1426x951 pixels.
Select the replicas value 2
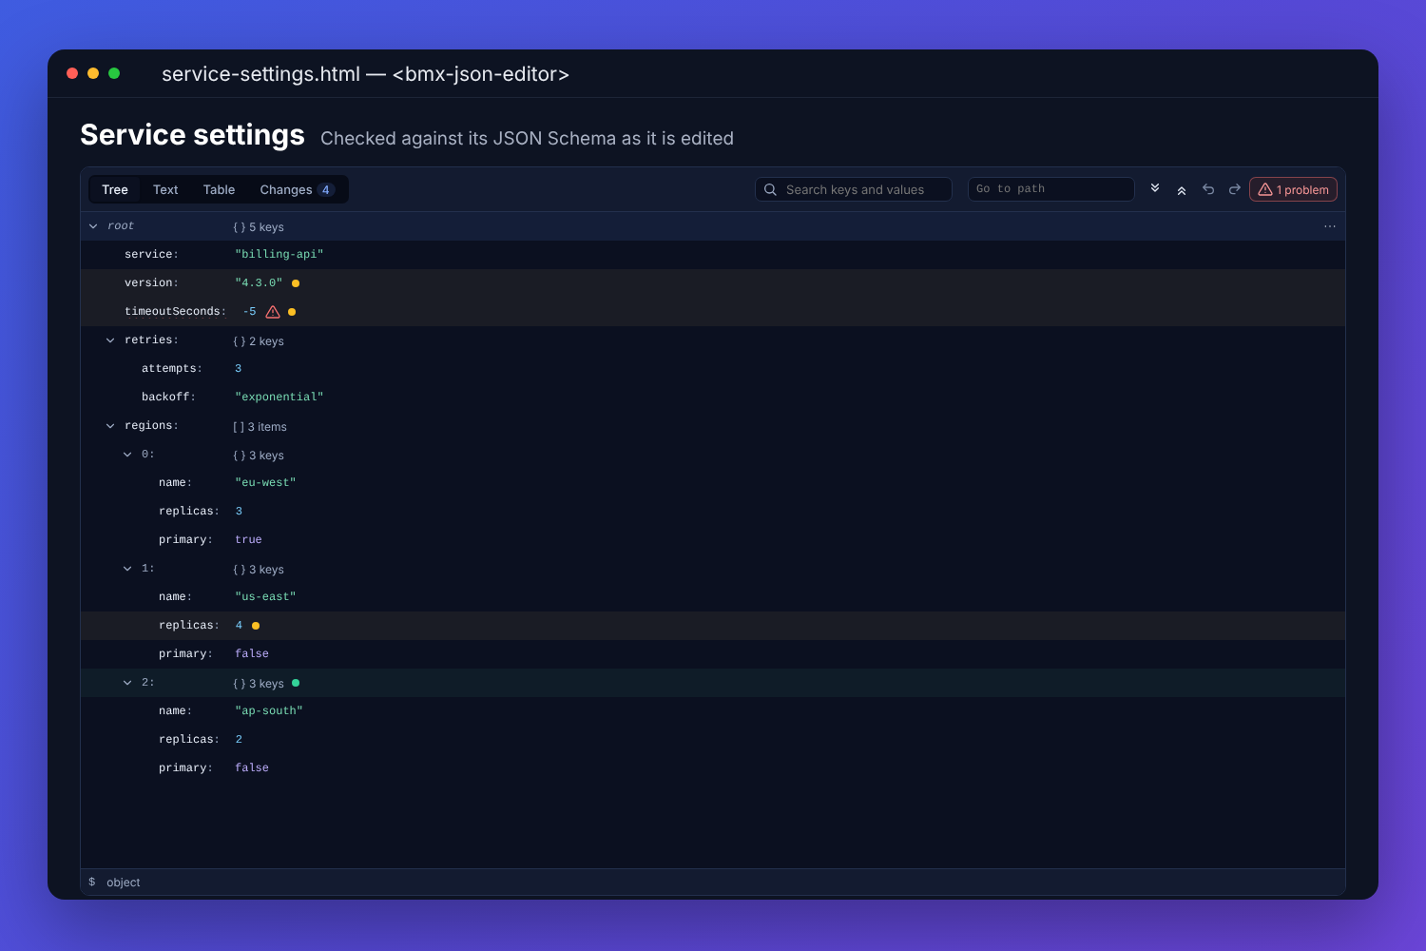239,740
